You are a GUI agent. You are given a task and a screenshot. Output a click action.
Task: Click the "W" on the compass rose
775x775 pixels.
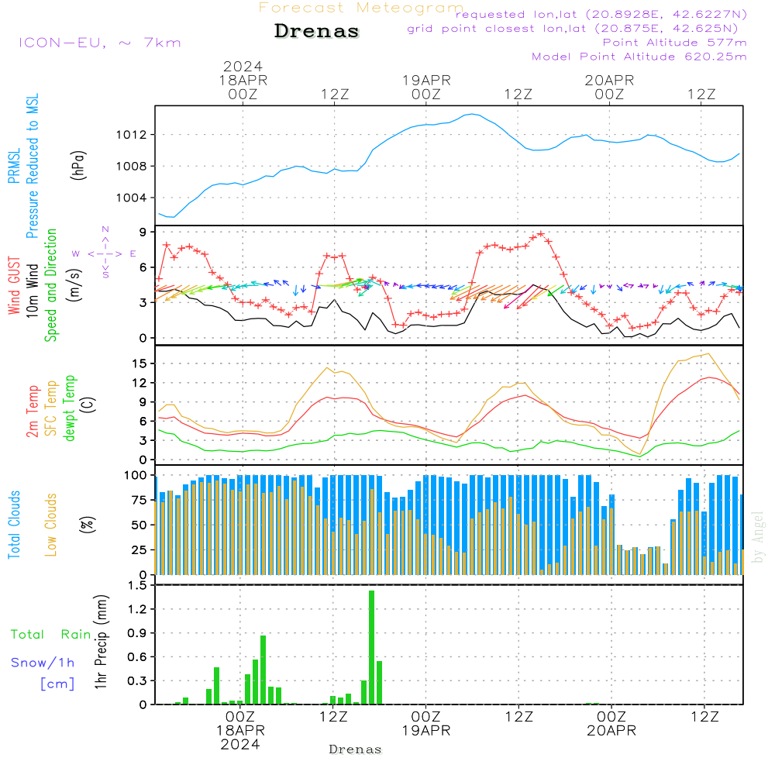click(76, 254)
